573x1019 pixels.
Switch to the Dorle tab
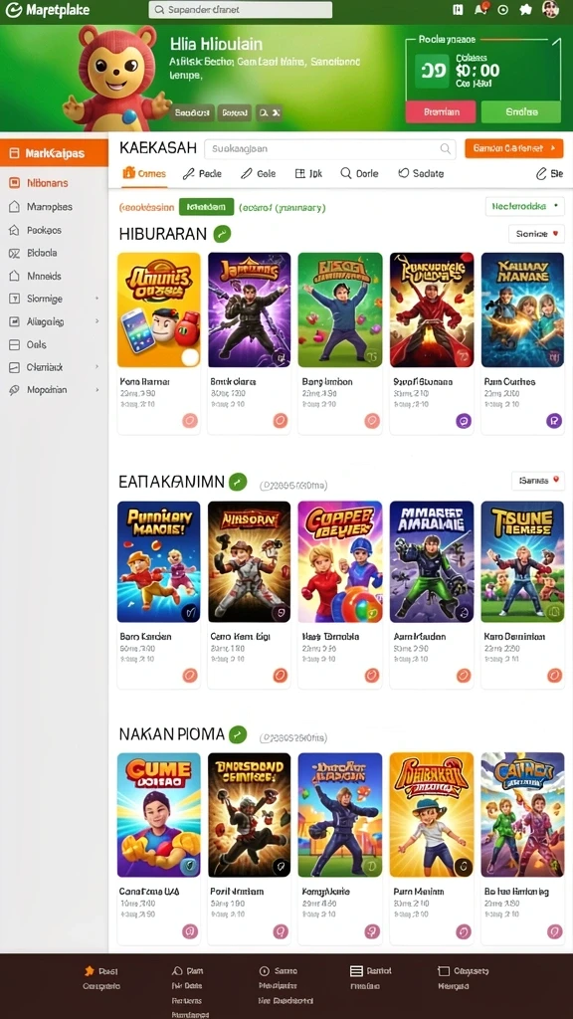(359, 173)
